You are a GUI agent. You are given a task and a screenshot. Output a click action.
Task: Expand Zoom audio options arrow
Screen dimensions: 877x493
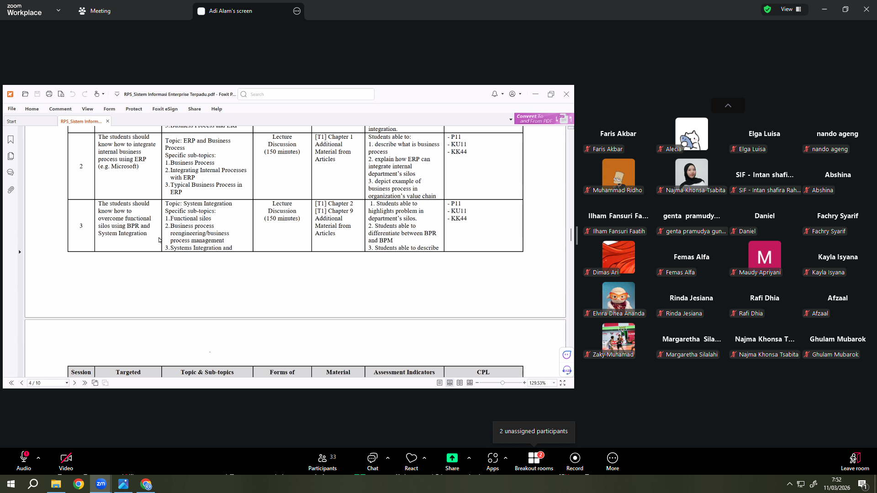(38, 458)
